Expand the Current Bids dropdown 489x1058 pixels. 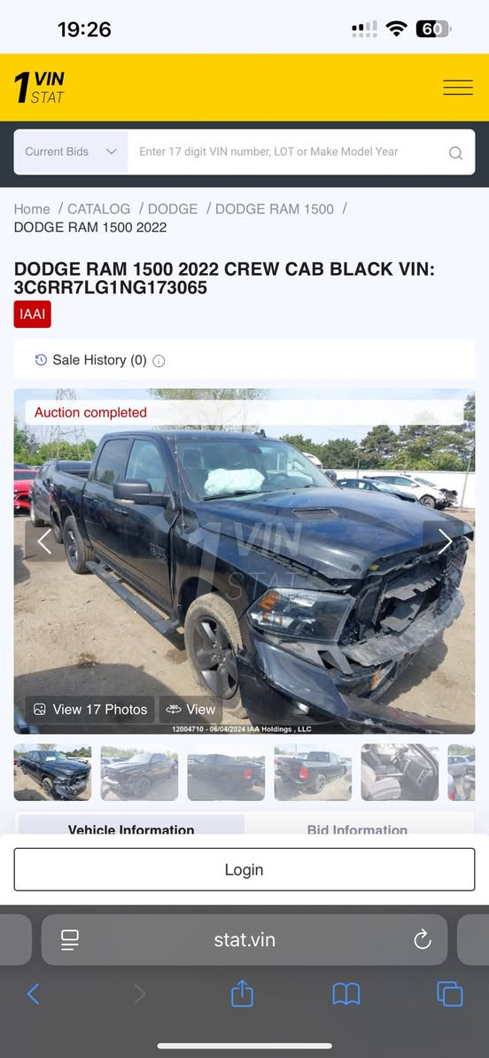pos(71,152)
